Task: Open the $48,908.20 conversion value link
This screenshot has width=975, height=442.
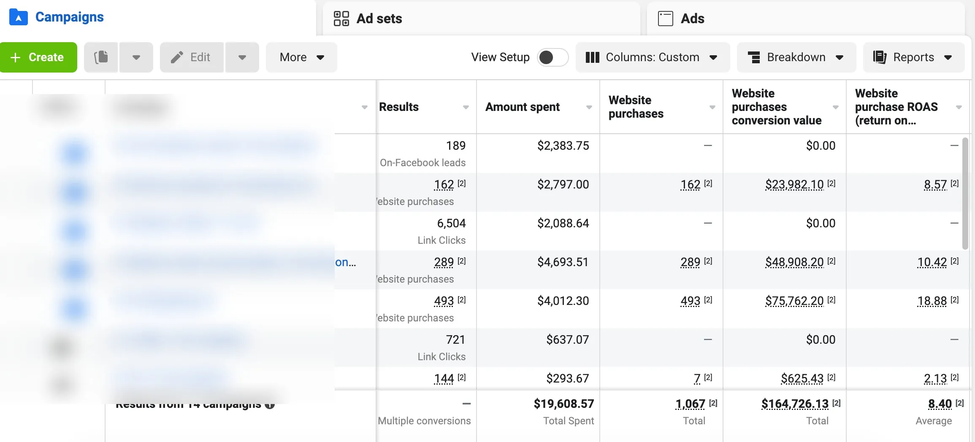Action: (794, 262)
